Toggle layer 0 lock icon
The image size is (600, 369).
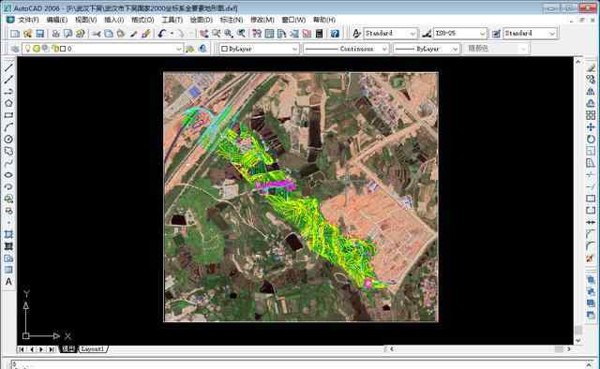(x=56, y=49)
